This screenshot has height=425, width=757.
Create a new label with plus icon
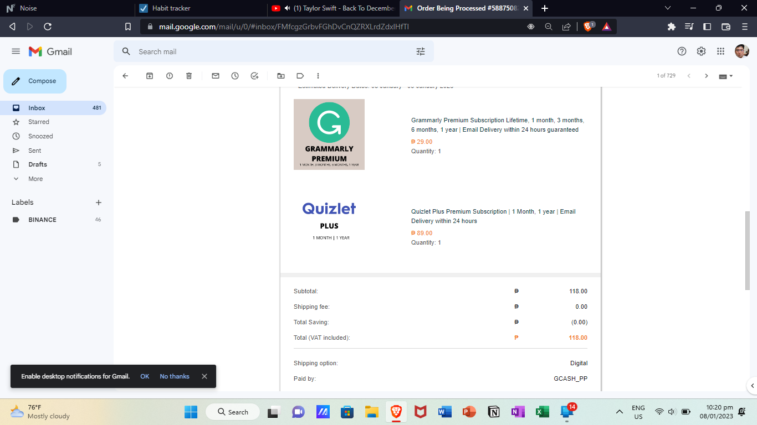point(99,203)
